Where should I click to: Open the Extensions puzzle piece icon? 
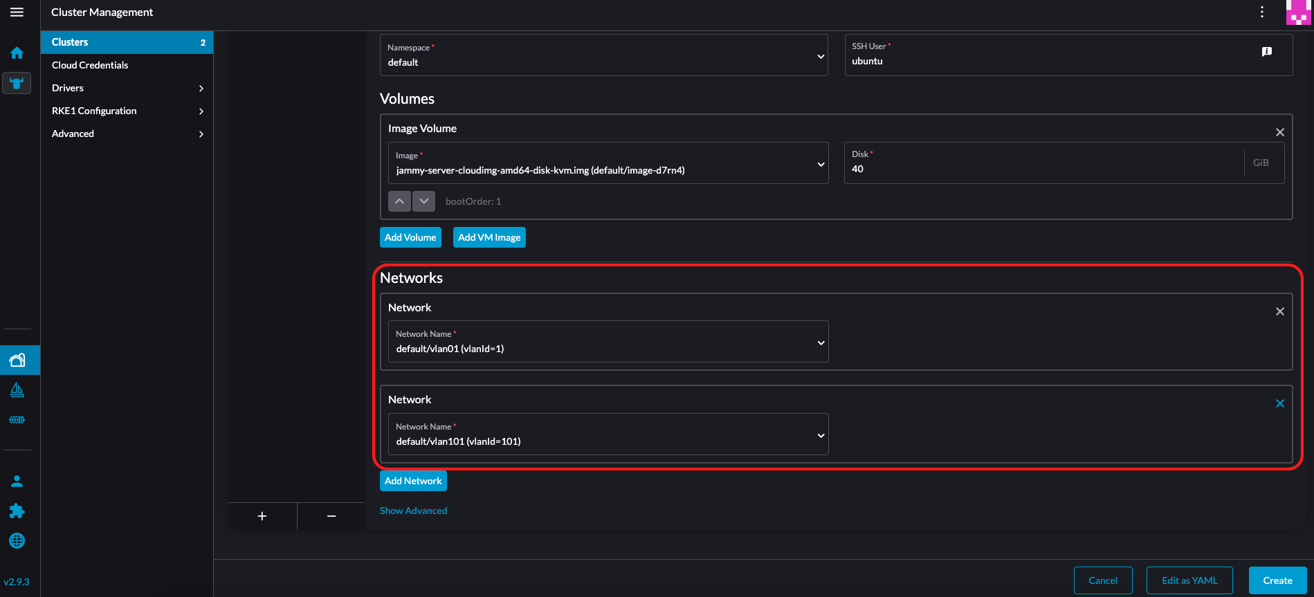click(x=17, y=511)
